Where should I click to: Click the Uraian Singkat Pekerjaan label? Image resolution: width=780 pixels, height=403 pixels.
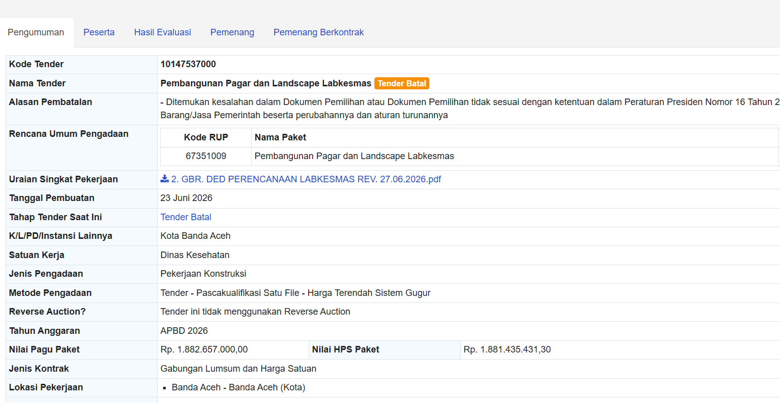(63, 179)
